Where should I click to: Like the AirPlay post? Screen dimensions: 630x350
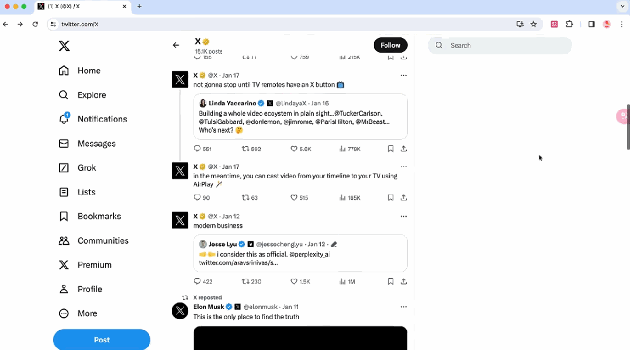click(x=299, y=197)
